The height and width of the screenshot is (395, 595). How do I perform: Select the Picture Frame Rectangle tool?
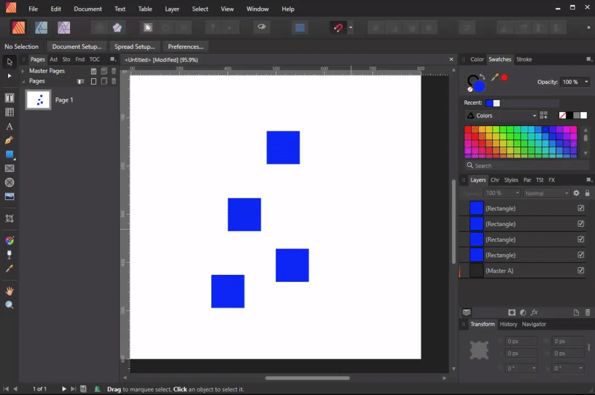pos(10,168)
